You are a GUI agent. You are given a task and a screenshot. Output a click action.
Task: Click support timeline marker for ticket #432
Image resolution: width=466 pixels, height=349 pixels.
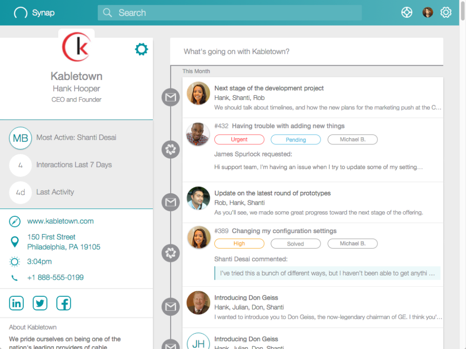pyautogui.click(x=171, y=149)
